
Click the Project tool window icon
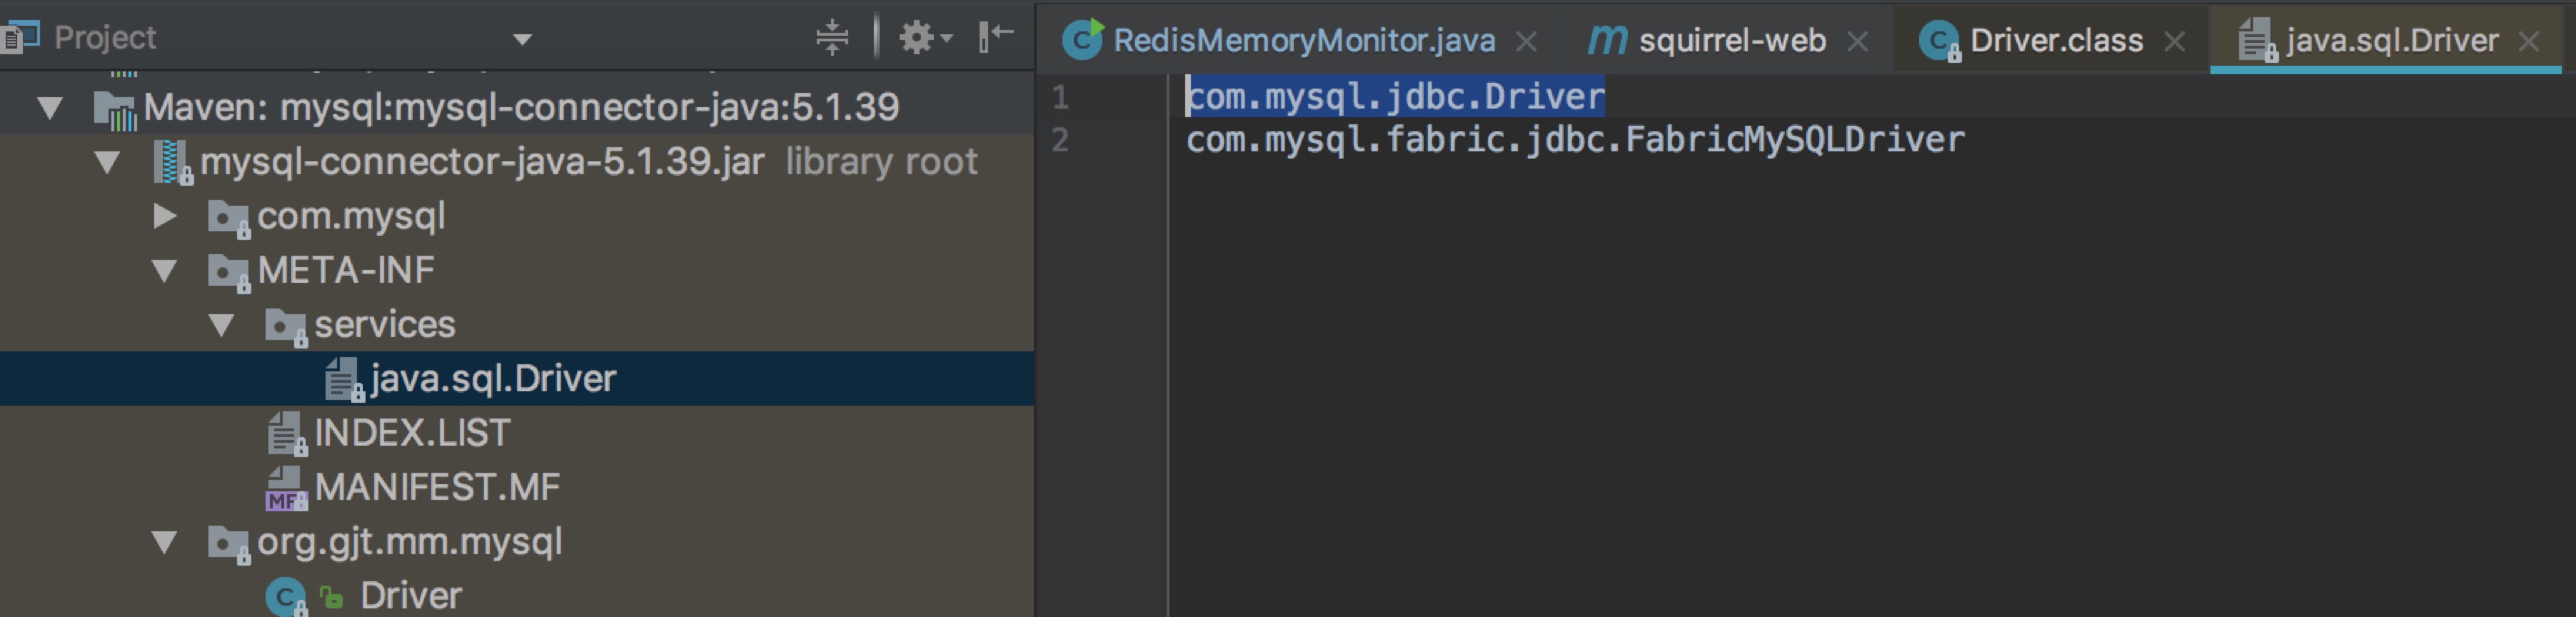pyautogui.click(x=20, y=38)
